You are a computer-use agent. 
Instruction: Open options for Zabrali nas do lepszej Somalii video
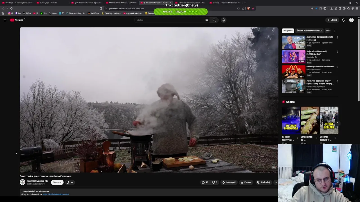tap(337, 37)
